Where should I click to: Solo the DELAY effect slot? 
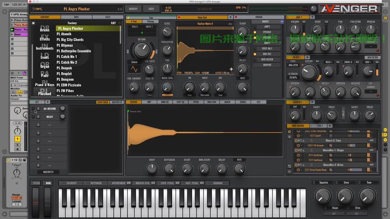38,117
